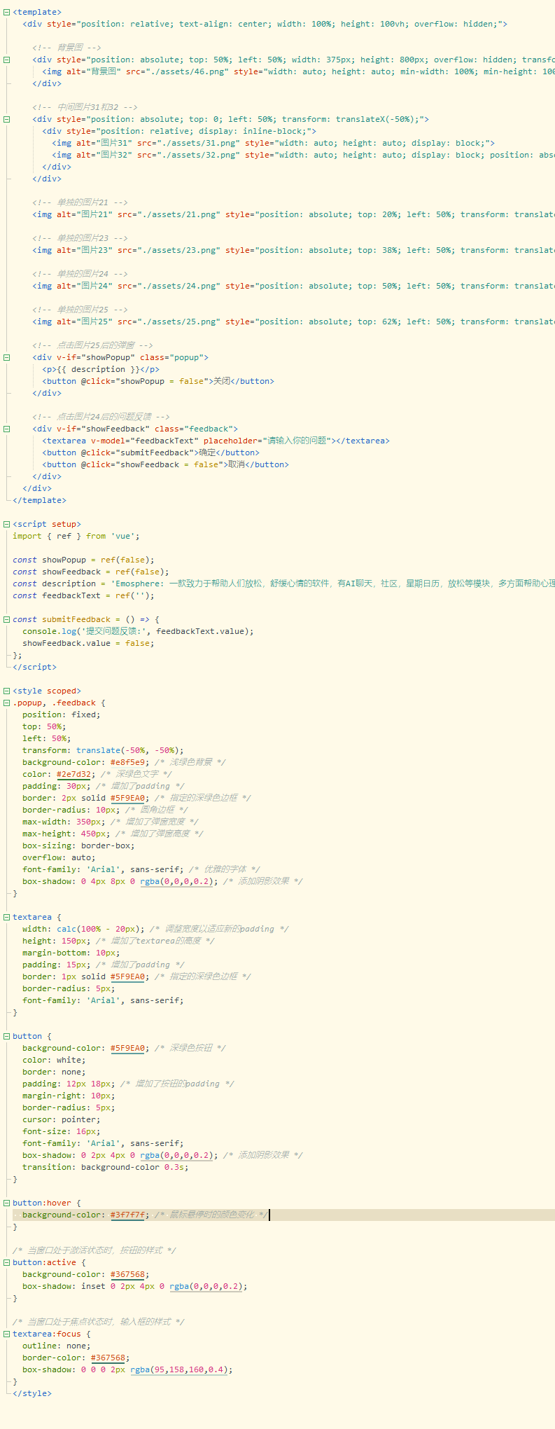The image size is (555, 1429).
Task: Click the #3f7f7f hover color value
Action: (x=127, y=1215)
